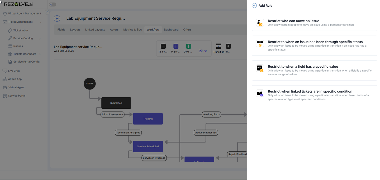Select the Restrict who can move an issue icon
380x180 pixels.
260,23
